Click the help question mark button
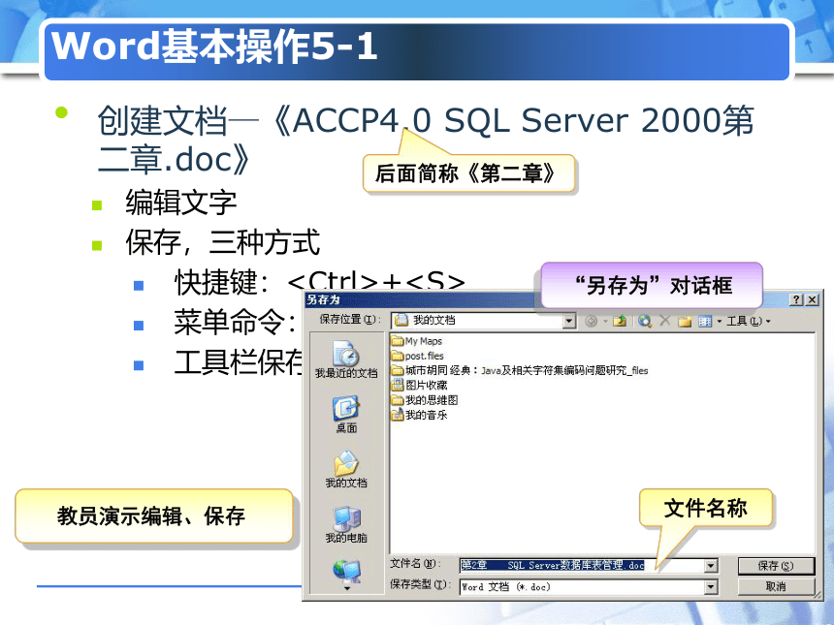The image size is (834, 625). [x=796, y=299]
